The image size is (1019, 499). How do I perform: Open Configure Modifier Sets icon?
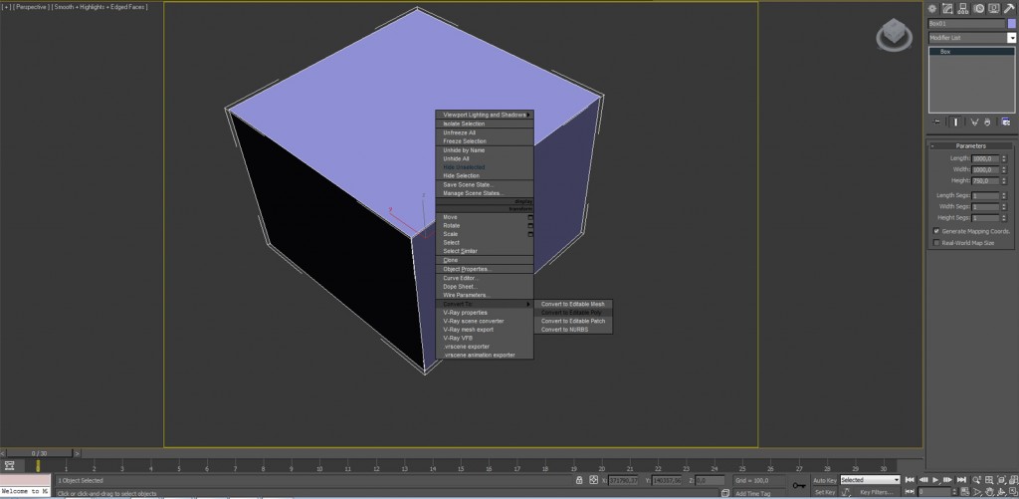(1005, 122)
